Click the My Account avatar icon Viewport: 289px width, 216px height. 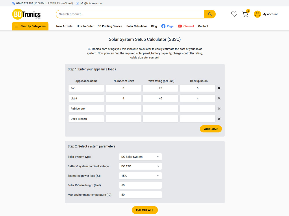coord(257,14)
